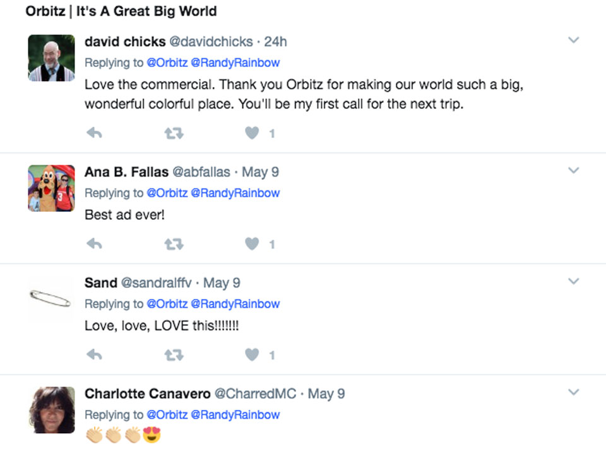This screenshot has width=606, height=454.
Task: Click the May 9 timestamp on Sand's tweet
Action: [222, 282]
